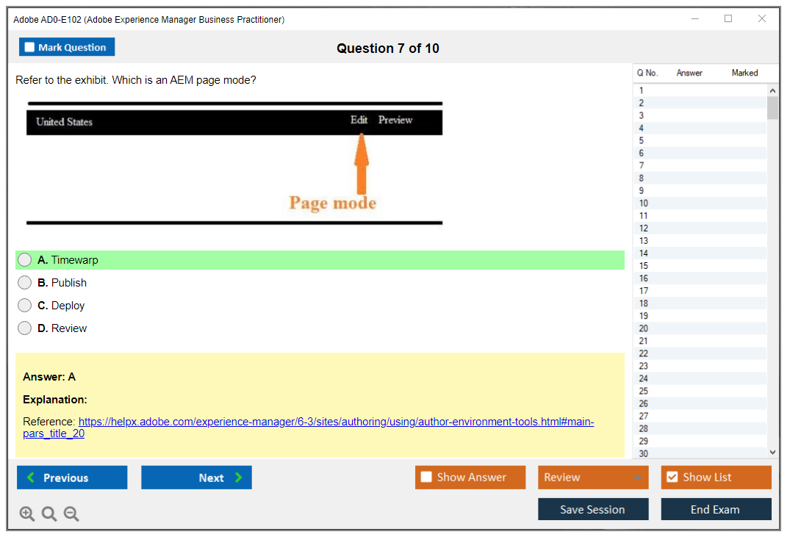Maximize the exam window
790x540 pixels.
(x=728, y=19)
